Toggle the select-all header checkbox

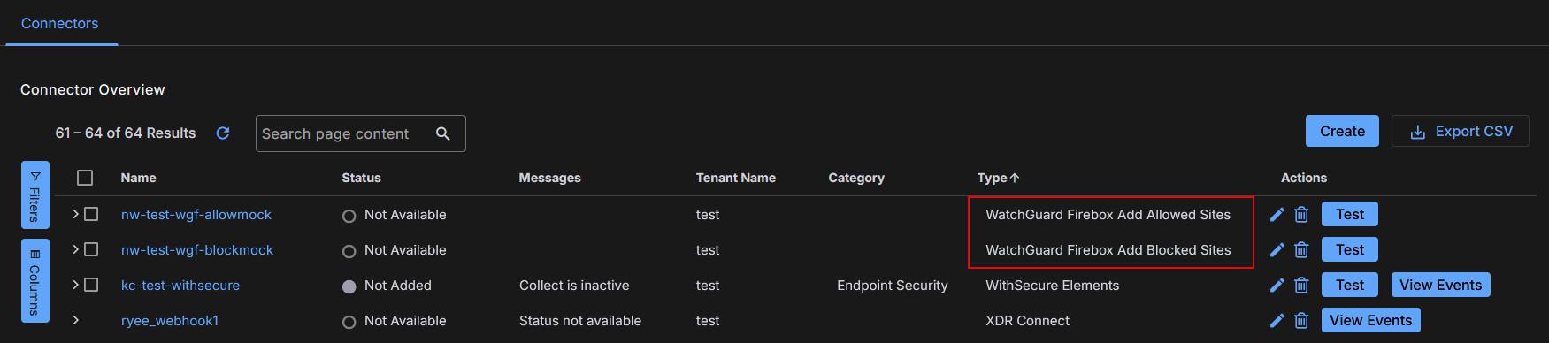(85, 178)
